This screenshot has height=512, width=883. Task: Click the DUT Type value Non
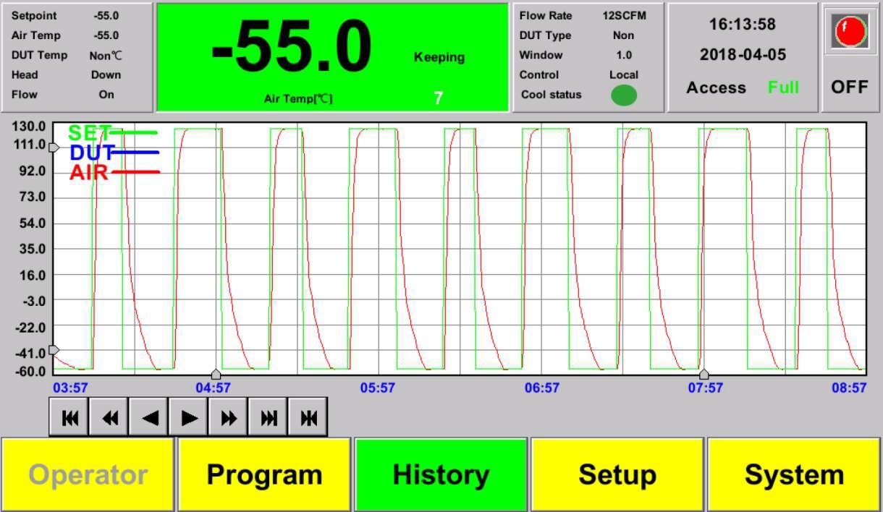click(x=624, y=35)
